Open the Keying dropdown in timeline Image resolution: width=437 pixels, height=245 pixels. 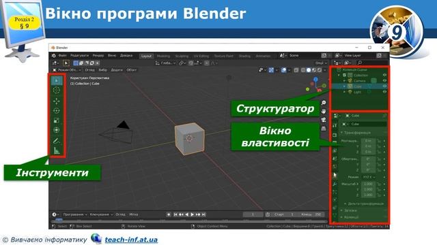pyautogui.click(x=101, y=214)
